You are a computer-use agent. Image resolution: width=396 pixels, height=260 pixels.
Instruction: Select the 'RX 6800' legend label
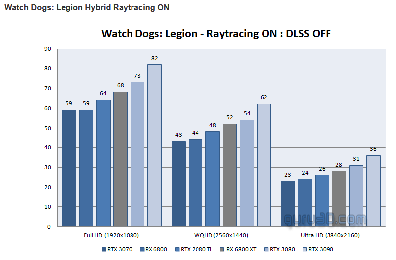pos(156,250)
